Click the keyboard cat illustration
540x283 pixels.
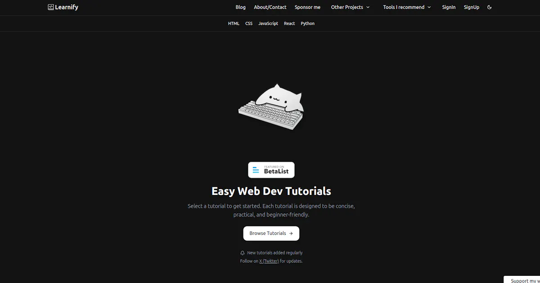pyautogui.click(x=271, y=107)
